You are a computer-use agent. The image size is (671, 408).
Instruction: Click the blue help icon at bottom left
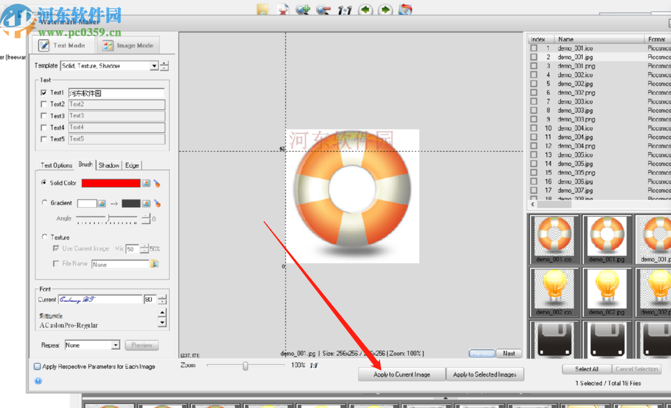(38, 381)
